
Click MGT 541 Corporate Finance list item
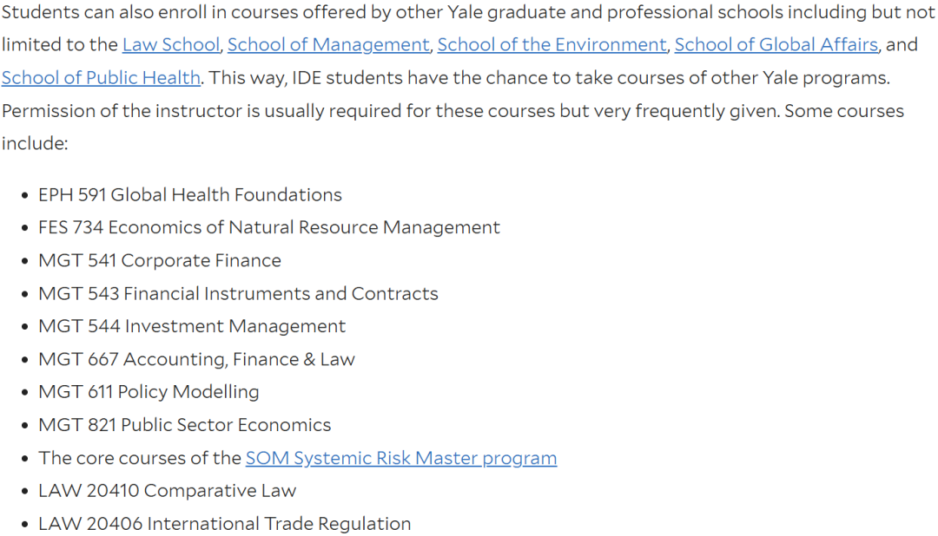(159, 260)
